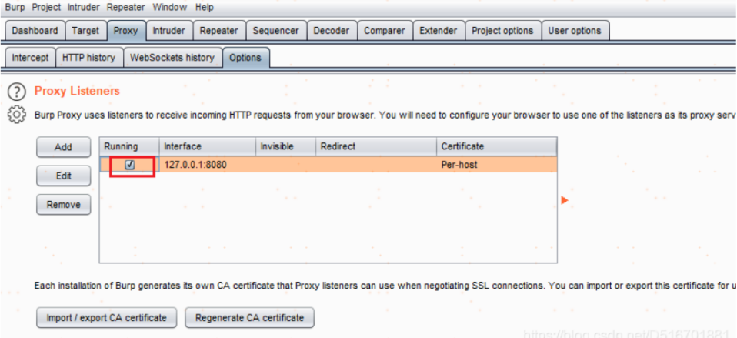
Task: Toggle the Running checkbox for 127.0.0.1:8080
Action: click(130, 165)
